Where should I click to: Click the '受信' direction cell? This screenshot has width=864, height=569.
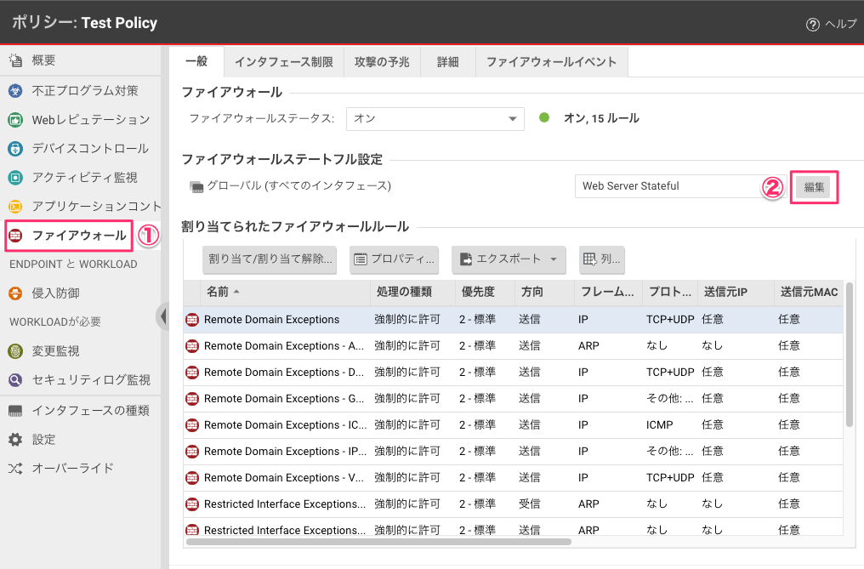[530, 504]
